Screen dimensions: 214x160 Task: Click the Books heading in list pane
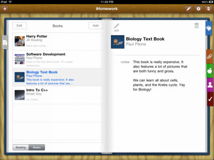coord(58,26)
